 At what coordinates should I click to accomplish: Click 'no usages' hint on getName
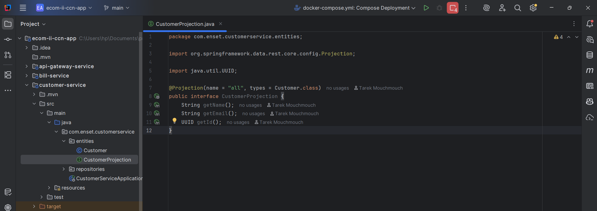[x=250, y=105]
